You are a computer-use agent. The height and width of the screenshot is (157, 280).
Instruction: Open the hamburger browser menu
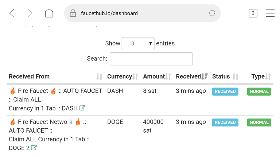point(270,13)
